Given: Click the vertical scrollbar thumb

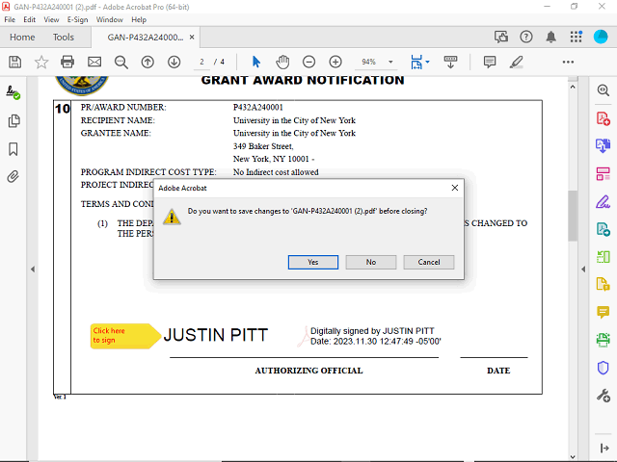Looking at the screenshot, I should [x=573, y=216].
